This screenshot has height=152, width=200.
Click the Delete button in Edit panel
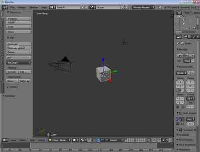click(19, 53)
